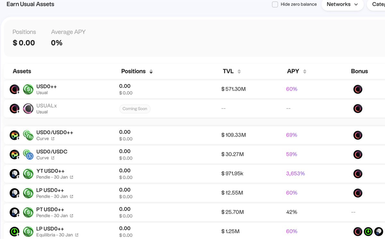The height and width of the screenshot is (239, 385).
Task: Sort by APY column arrows
Action: pos(304,72)
